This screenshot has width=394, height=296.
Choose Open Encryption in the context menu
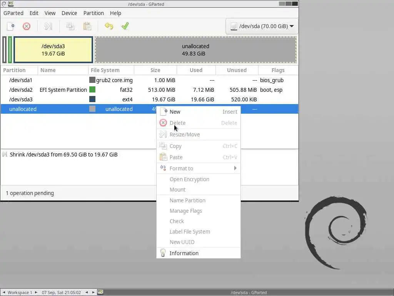(199, 179)
